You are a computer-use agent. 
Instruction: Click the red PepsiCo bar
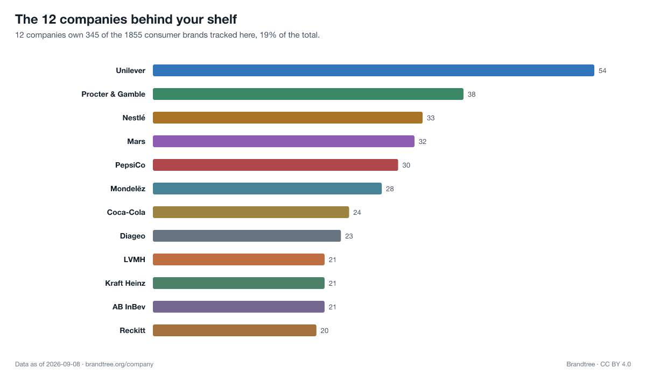(276, 165)
